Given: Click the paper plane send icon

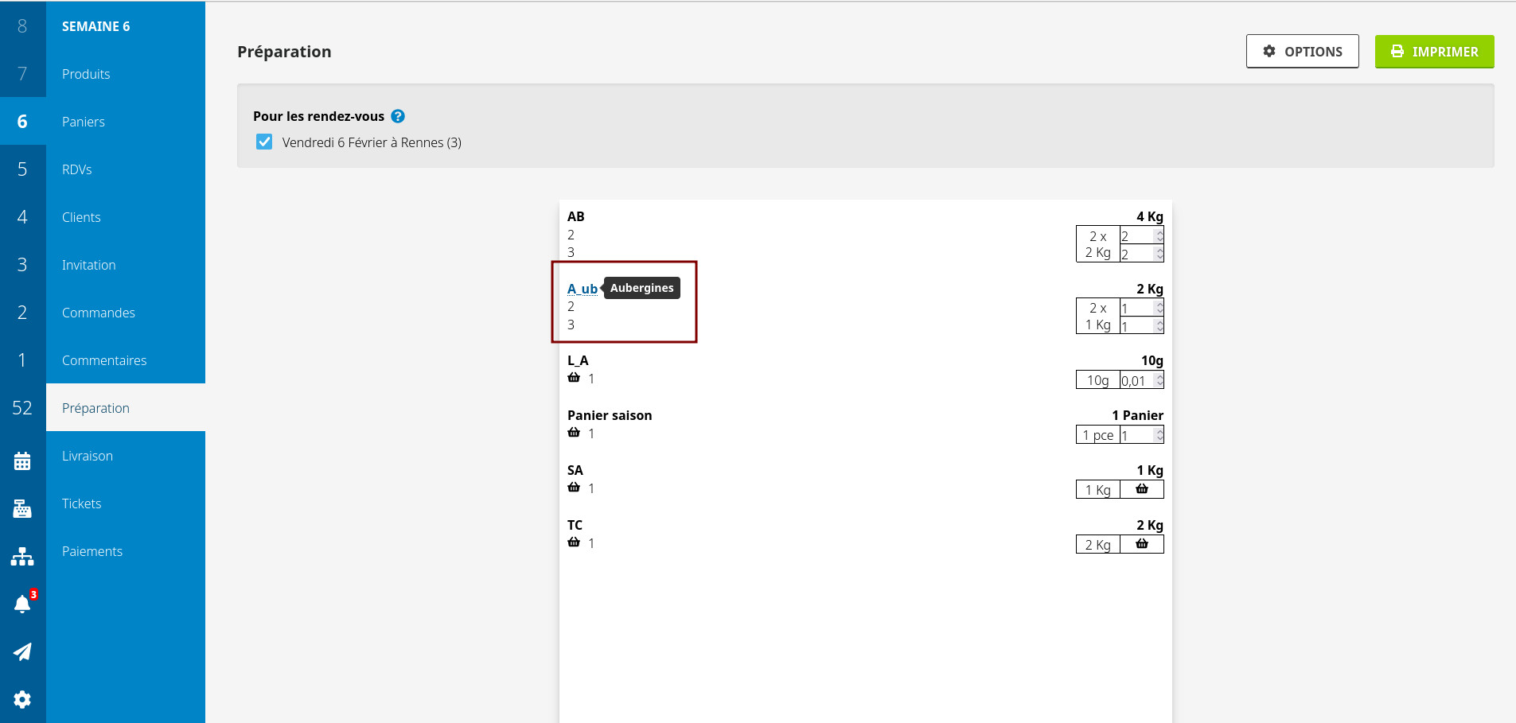Looking at the screenshot, I should pos(22,652).
